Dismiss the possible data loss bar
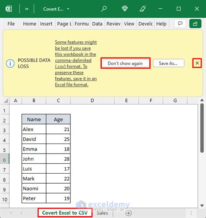The width and height of the screenshot is (206, 218). click(197, 63)
